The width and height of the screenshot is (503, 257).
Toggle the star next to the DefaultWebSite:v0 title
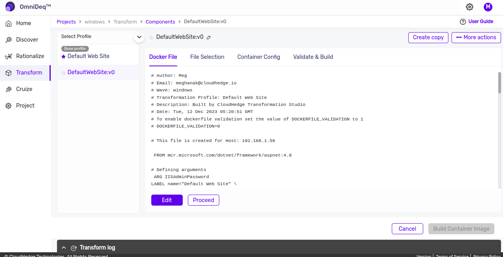coord(151,38)
